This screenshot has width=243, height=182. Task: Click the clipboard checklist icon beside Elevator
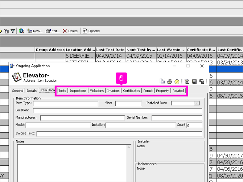[x=17, y=77]
